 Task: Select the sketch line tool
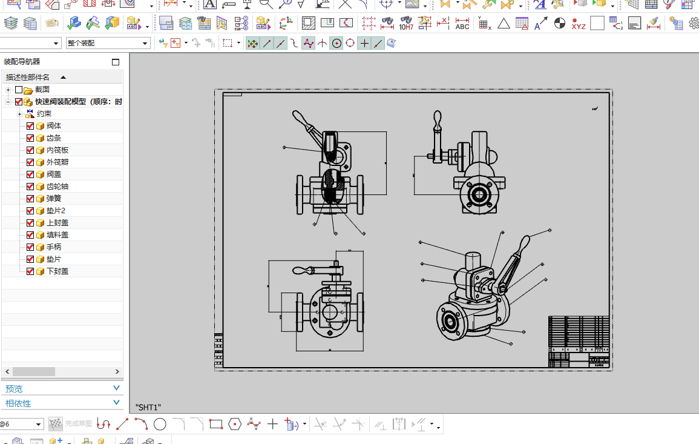[x=122, y=424]
